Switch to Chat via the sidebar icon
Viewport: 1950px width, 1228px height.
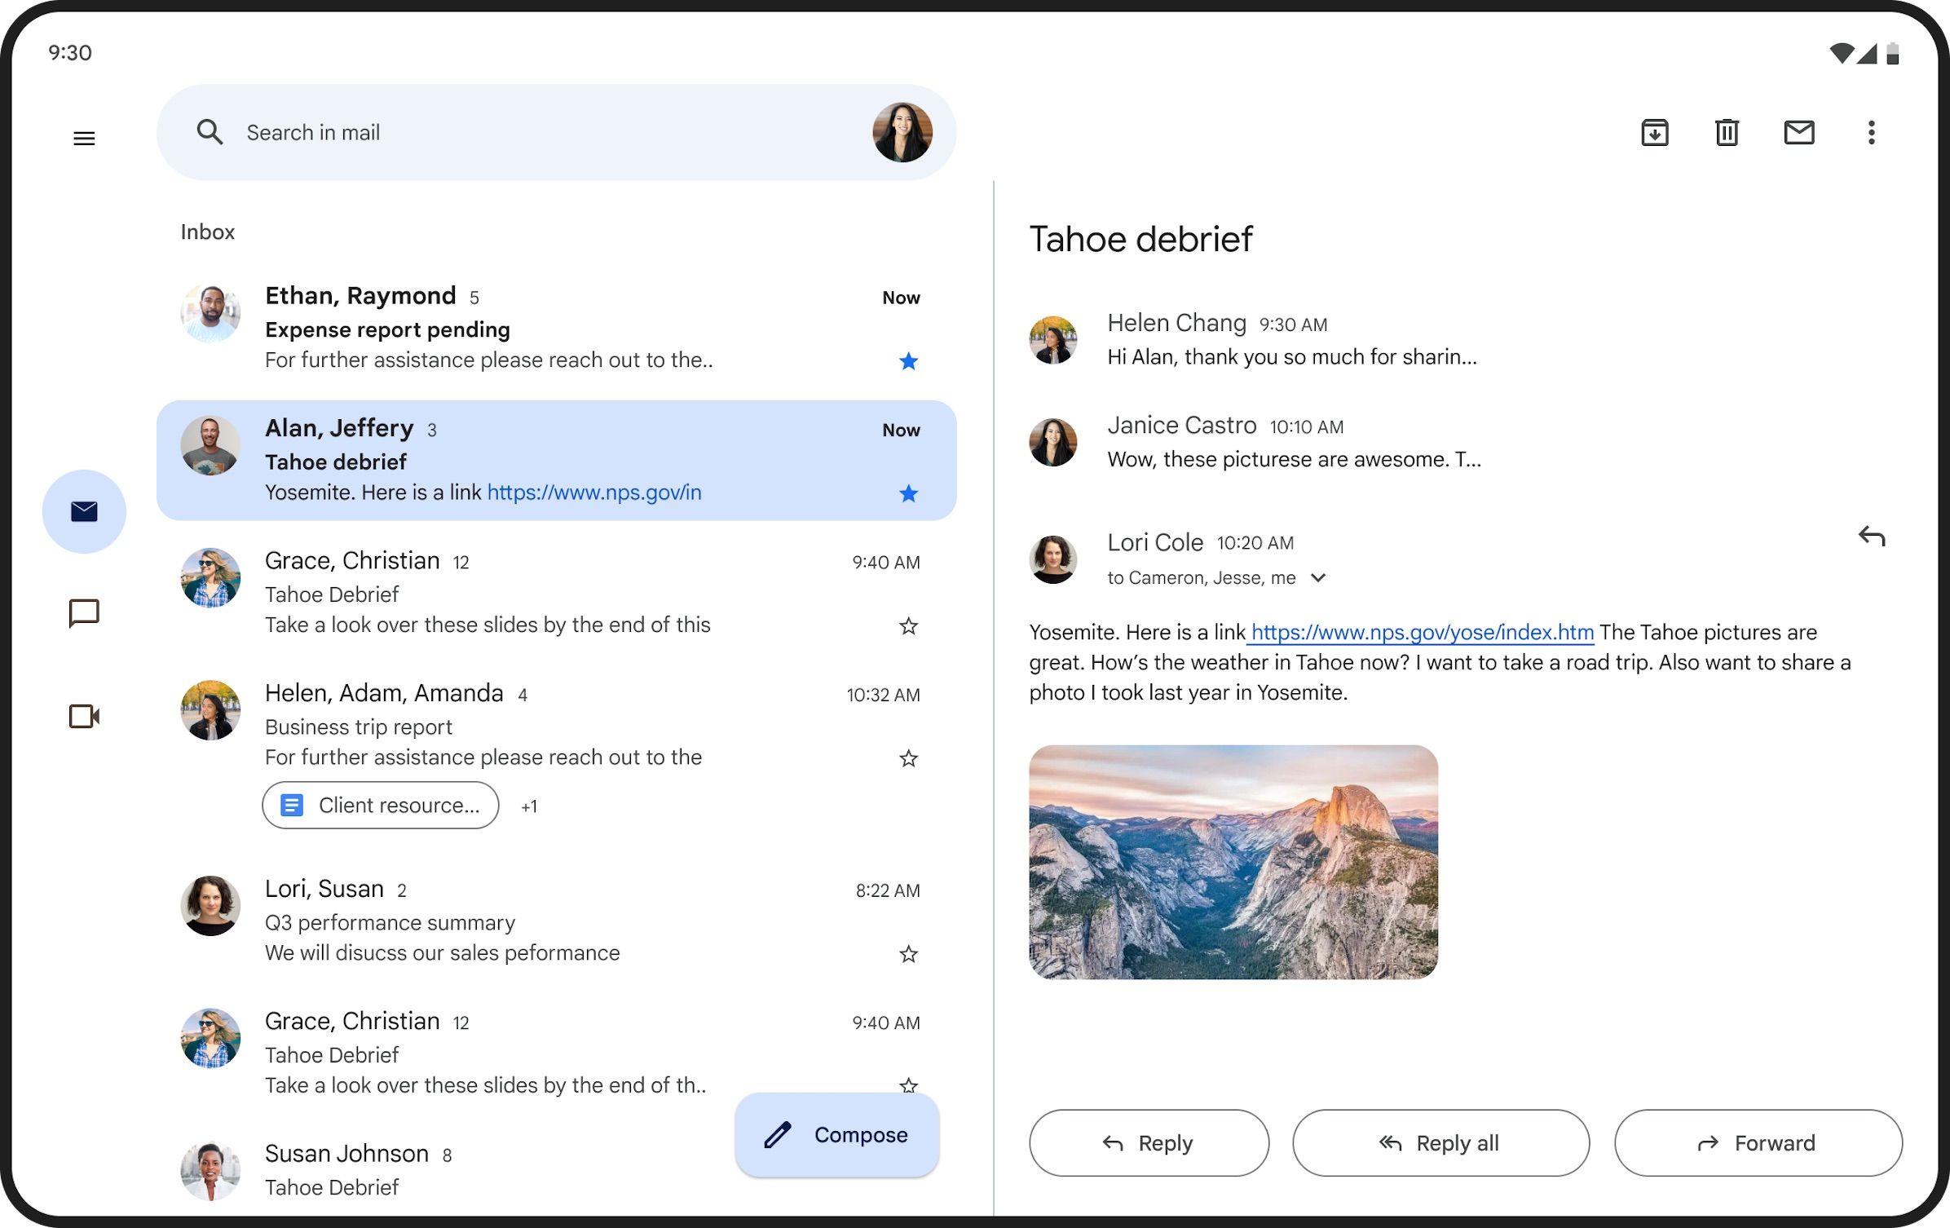(84, 613)
